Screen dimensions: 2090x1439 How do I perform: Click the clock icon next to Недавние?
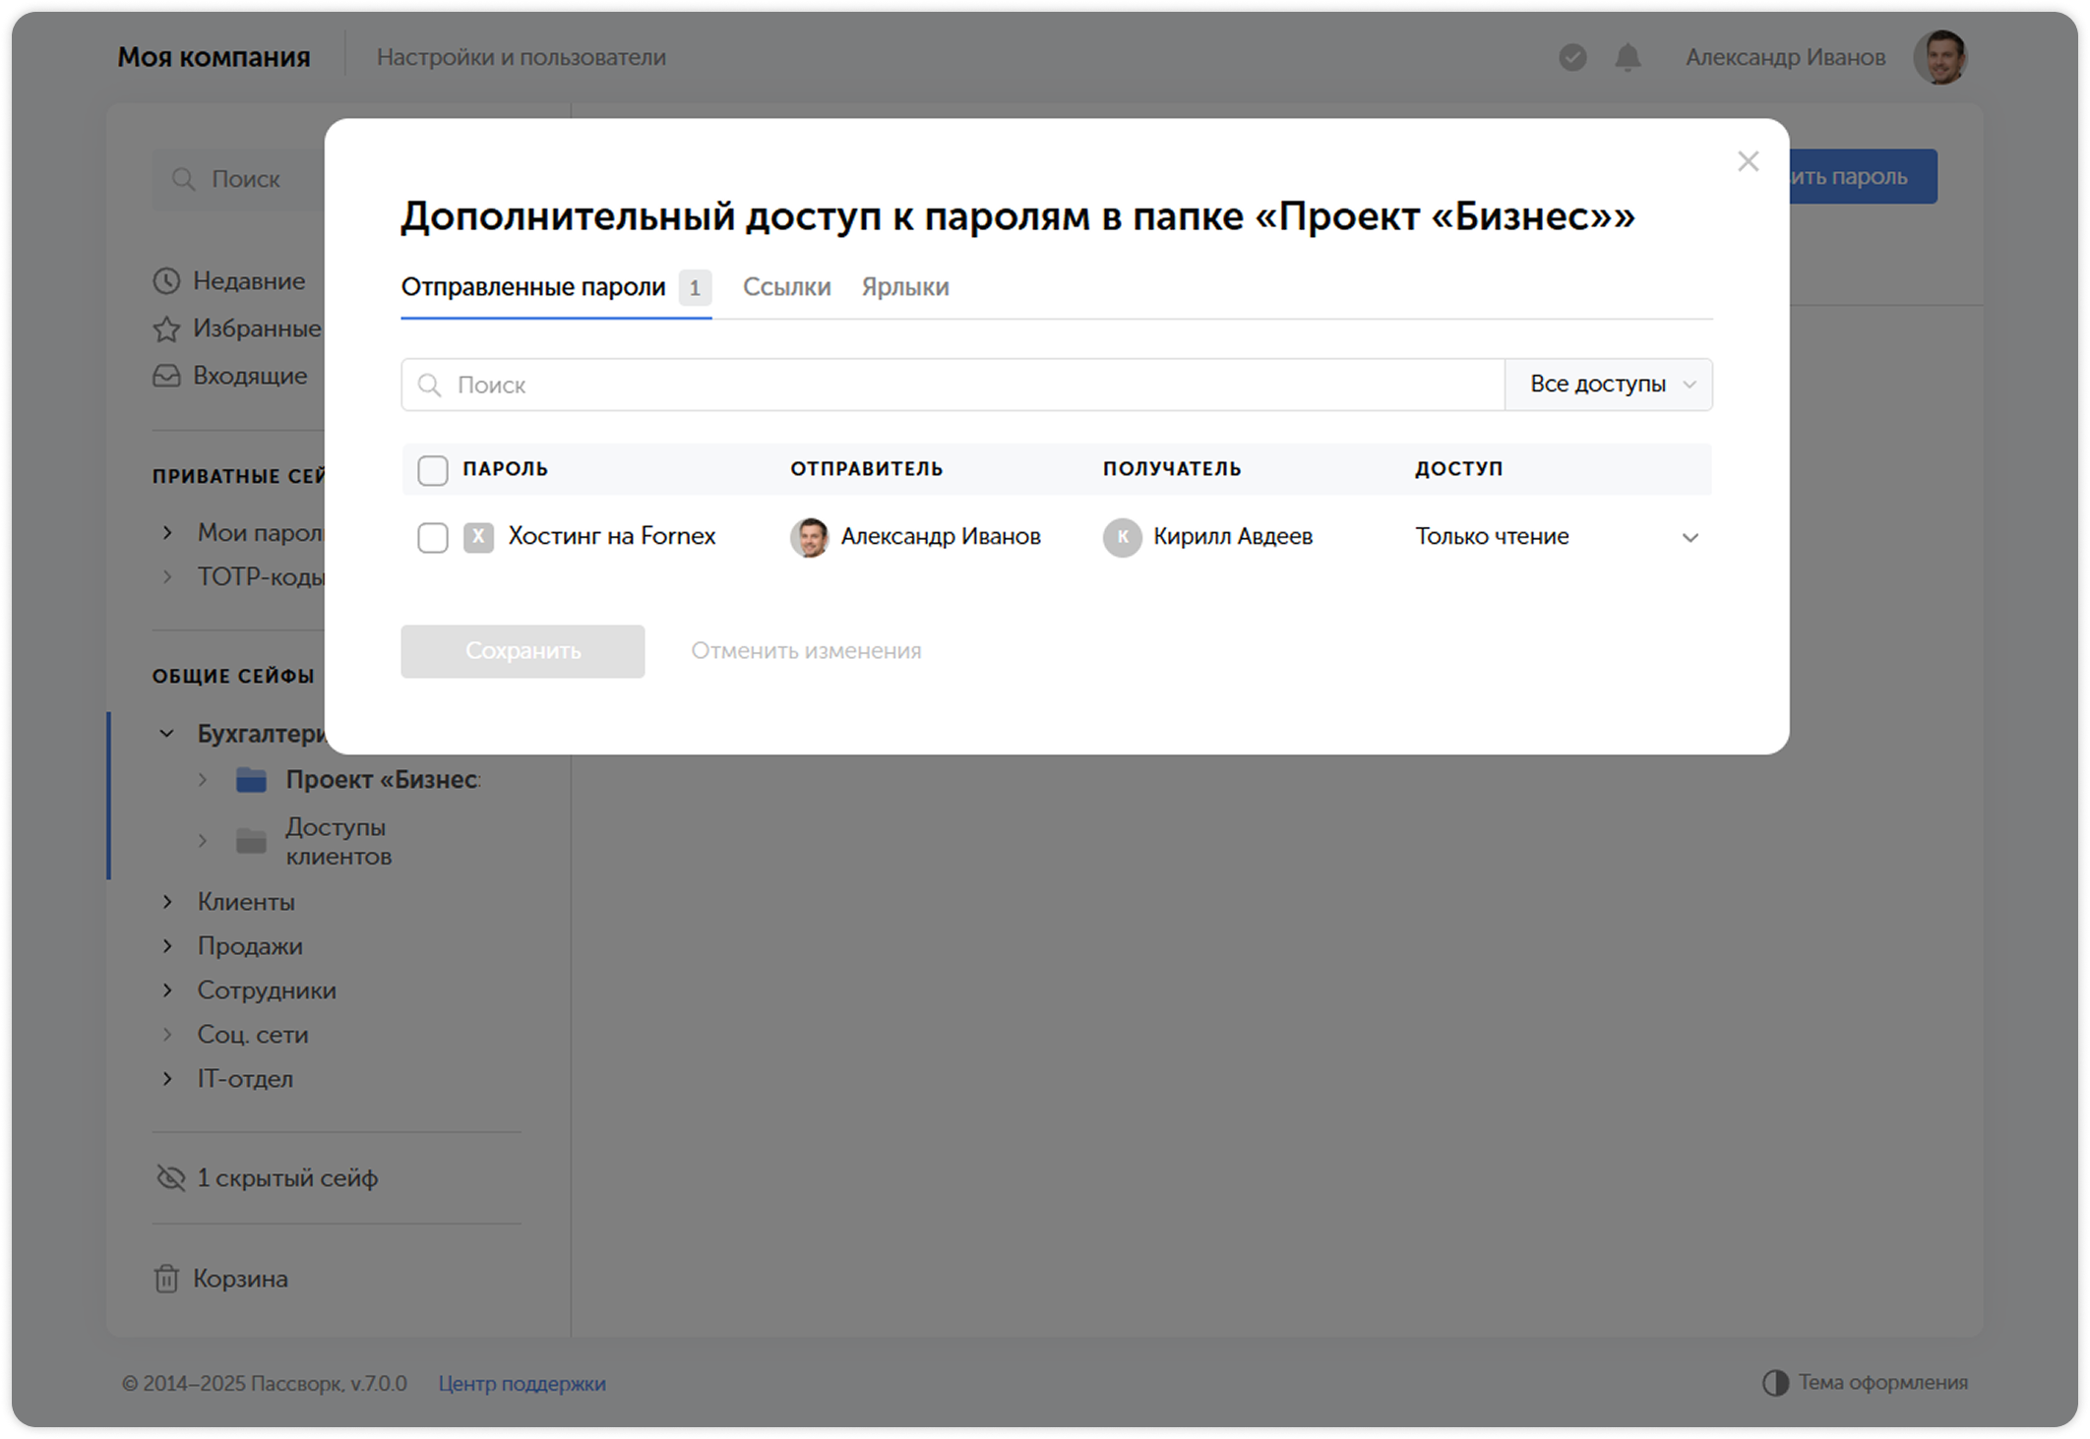[166, 281]
